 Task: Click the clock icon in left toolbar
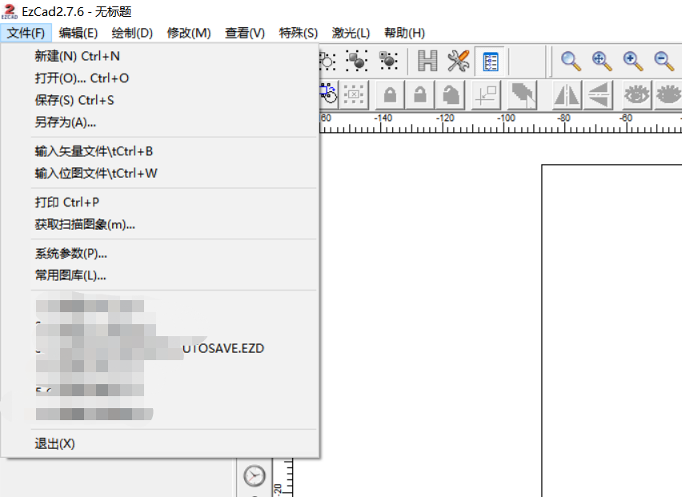(x=255, y=475)
